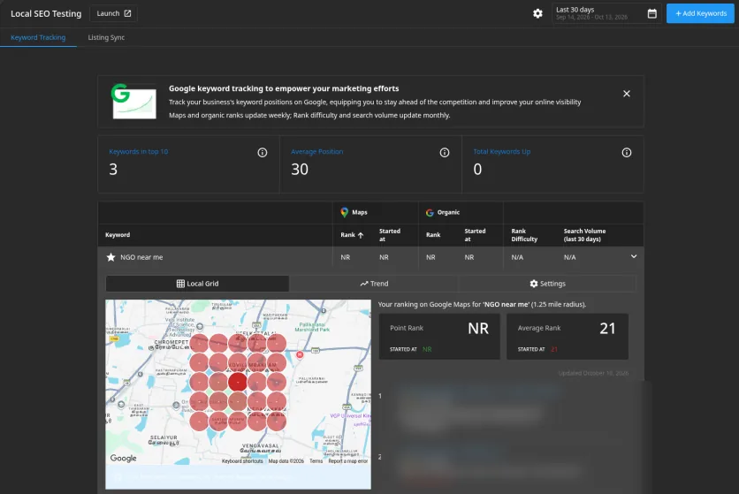Open the settings gear in the header

coord(537,13)
